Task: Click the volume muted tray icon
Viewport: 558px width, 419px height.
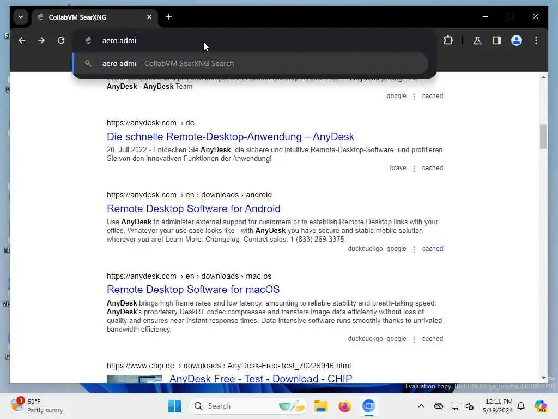Action: tap(469, 406)
